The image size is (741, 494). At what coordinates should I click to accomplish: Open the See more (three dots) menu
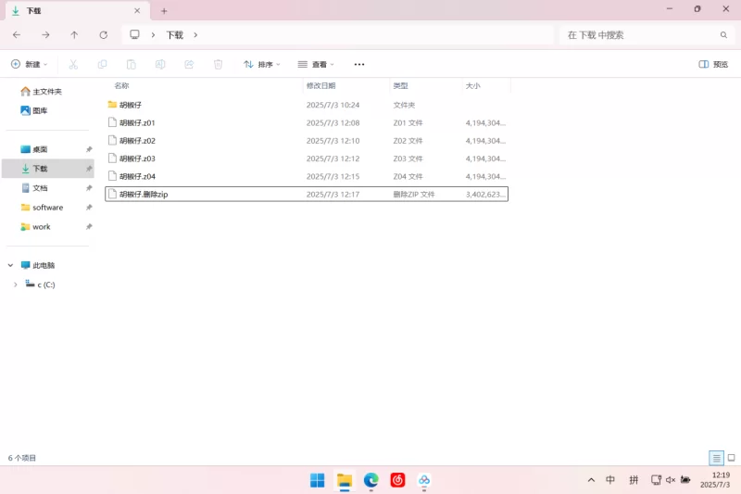[x=359, y=64]
